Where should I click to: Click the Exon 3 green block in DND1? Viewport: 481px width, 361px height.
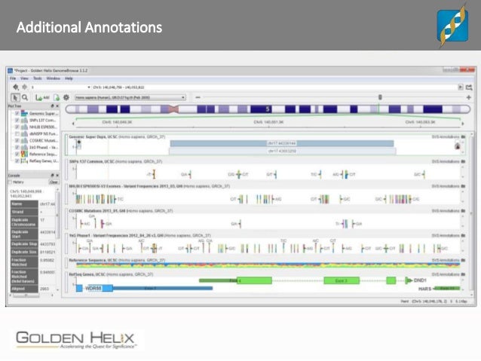(x=342, y=280)
